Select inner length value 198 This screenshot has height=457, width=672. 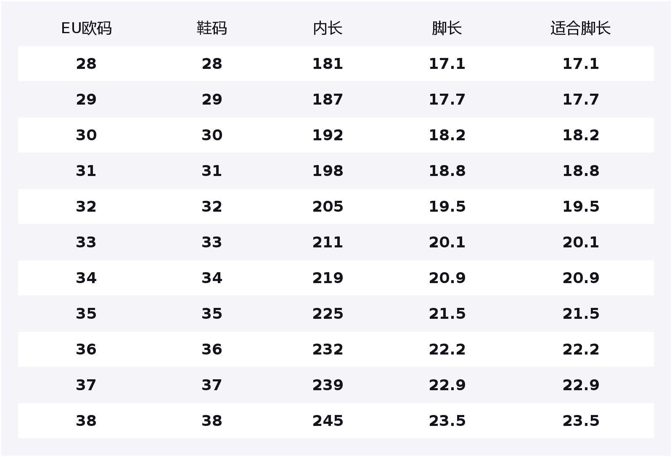[x=328, y=171]
